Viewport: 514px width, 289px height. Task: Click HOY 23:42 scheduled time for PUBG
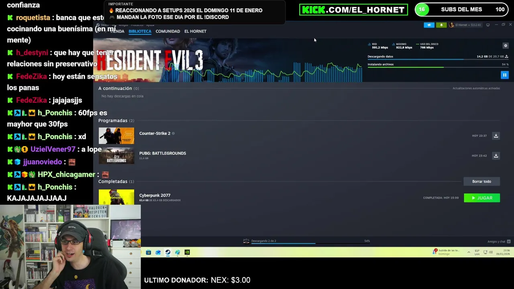(479, 156)
